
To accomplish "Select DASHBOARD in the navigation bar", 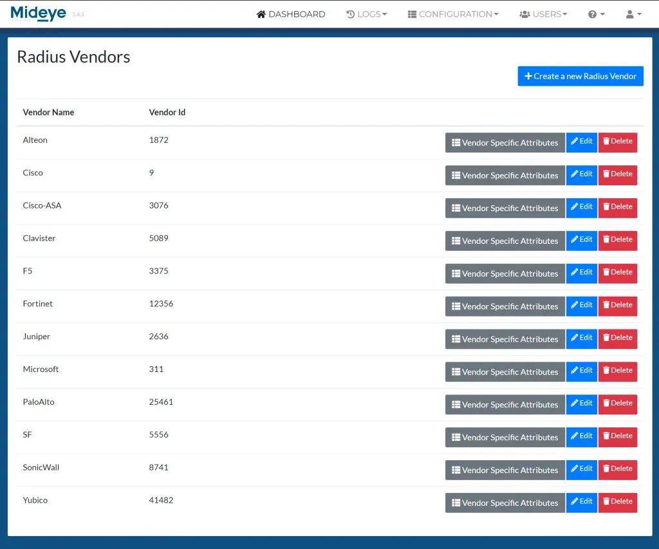I will pos(290,14).
